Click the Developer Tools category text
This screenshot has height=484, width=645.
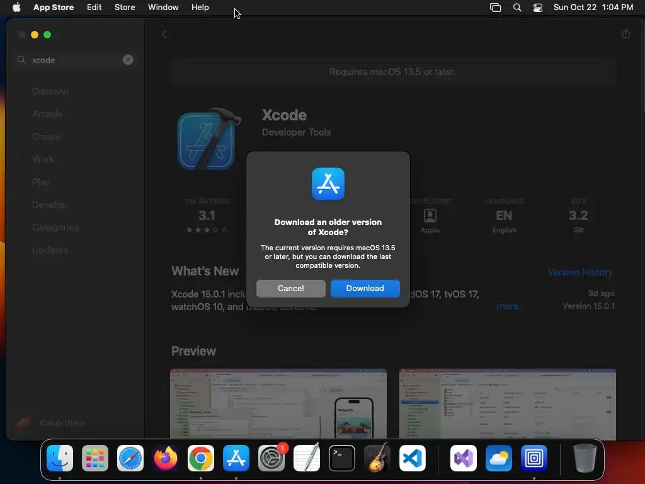tap(296, 132)
